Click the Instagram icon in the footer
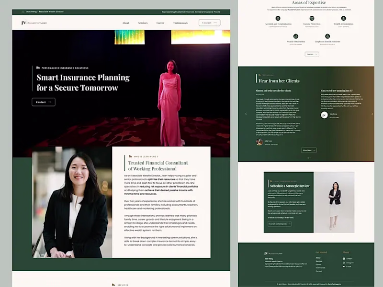 344,263
